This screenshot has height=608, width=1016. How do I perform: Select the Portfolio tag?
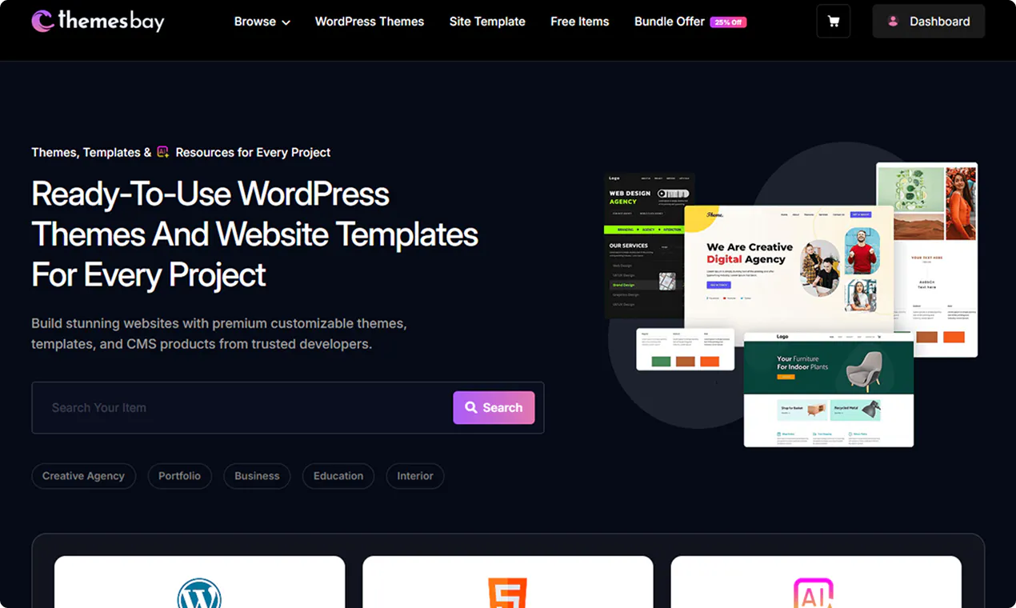pyautogui.click(x=179, y=476)
